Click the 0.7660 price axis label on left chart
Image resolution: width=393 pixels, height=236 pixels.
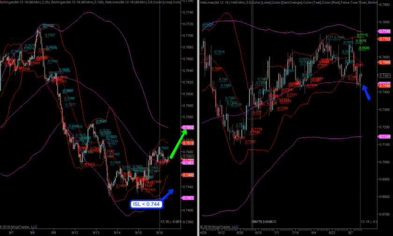[188, 59]
